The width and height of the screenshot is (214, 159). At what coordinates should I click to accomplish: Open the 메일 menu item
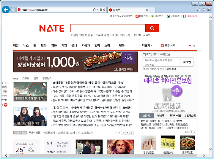pos(16,45)
